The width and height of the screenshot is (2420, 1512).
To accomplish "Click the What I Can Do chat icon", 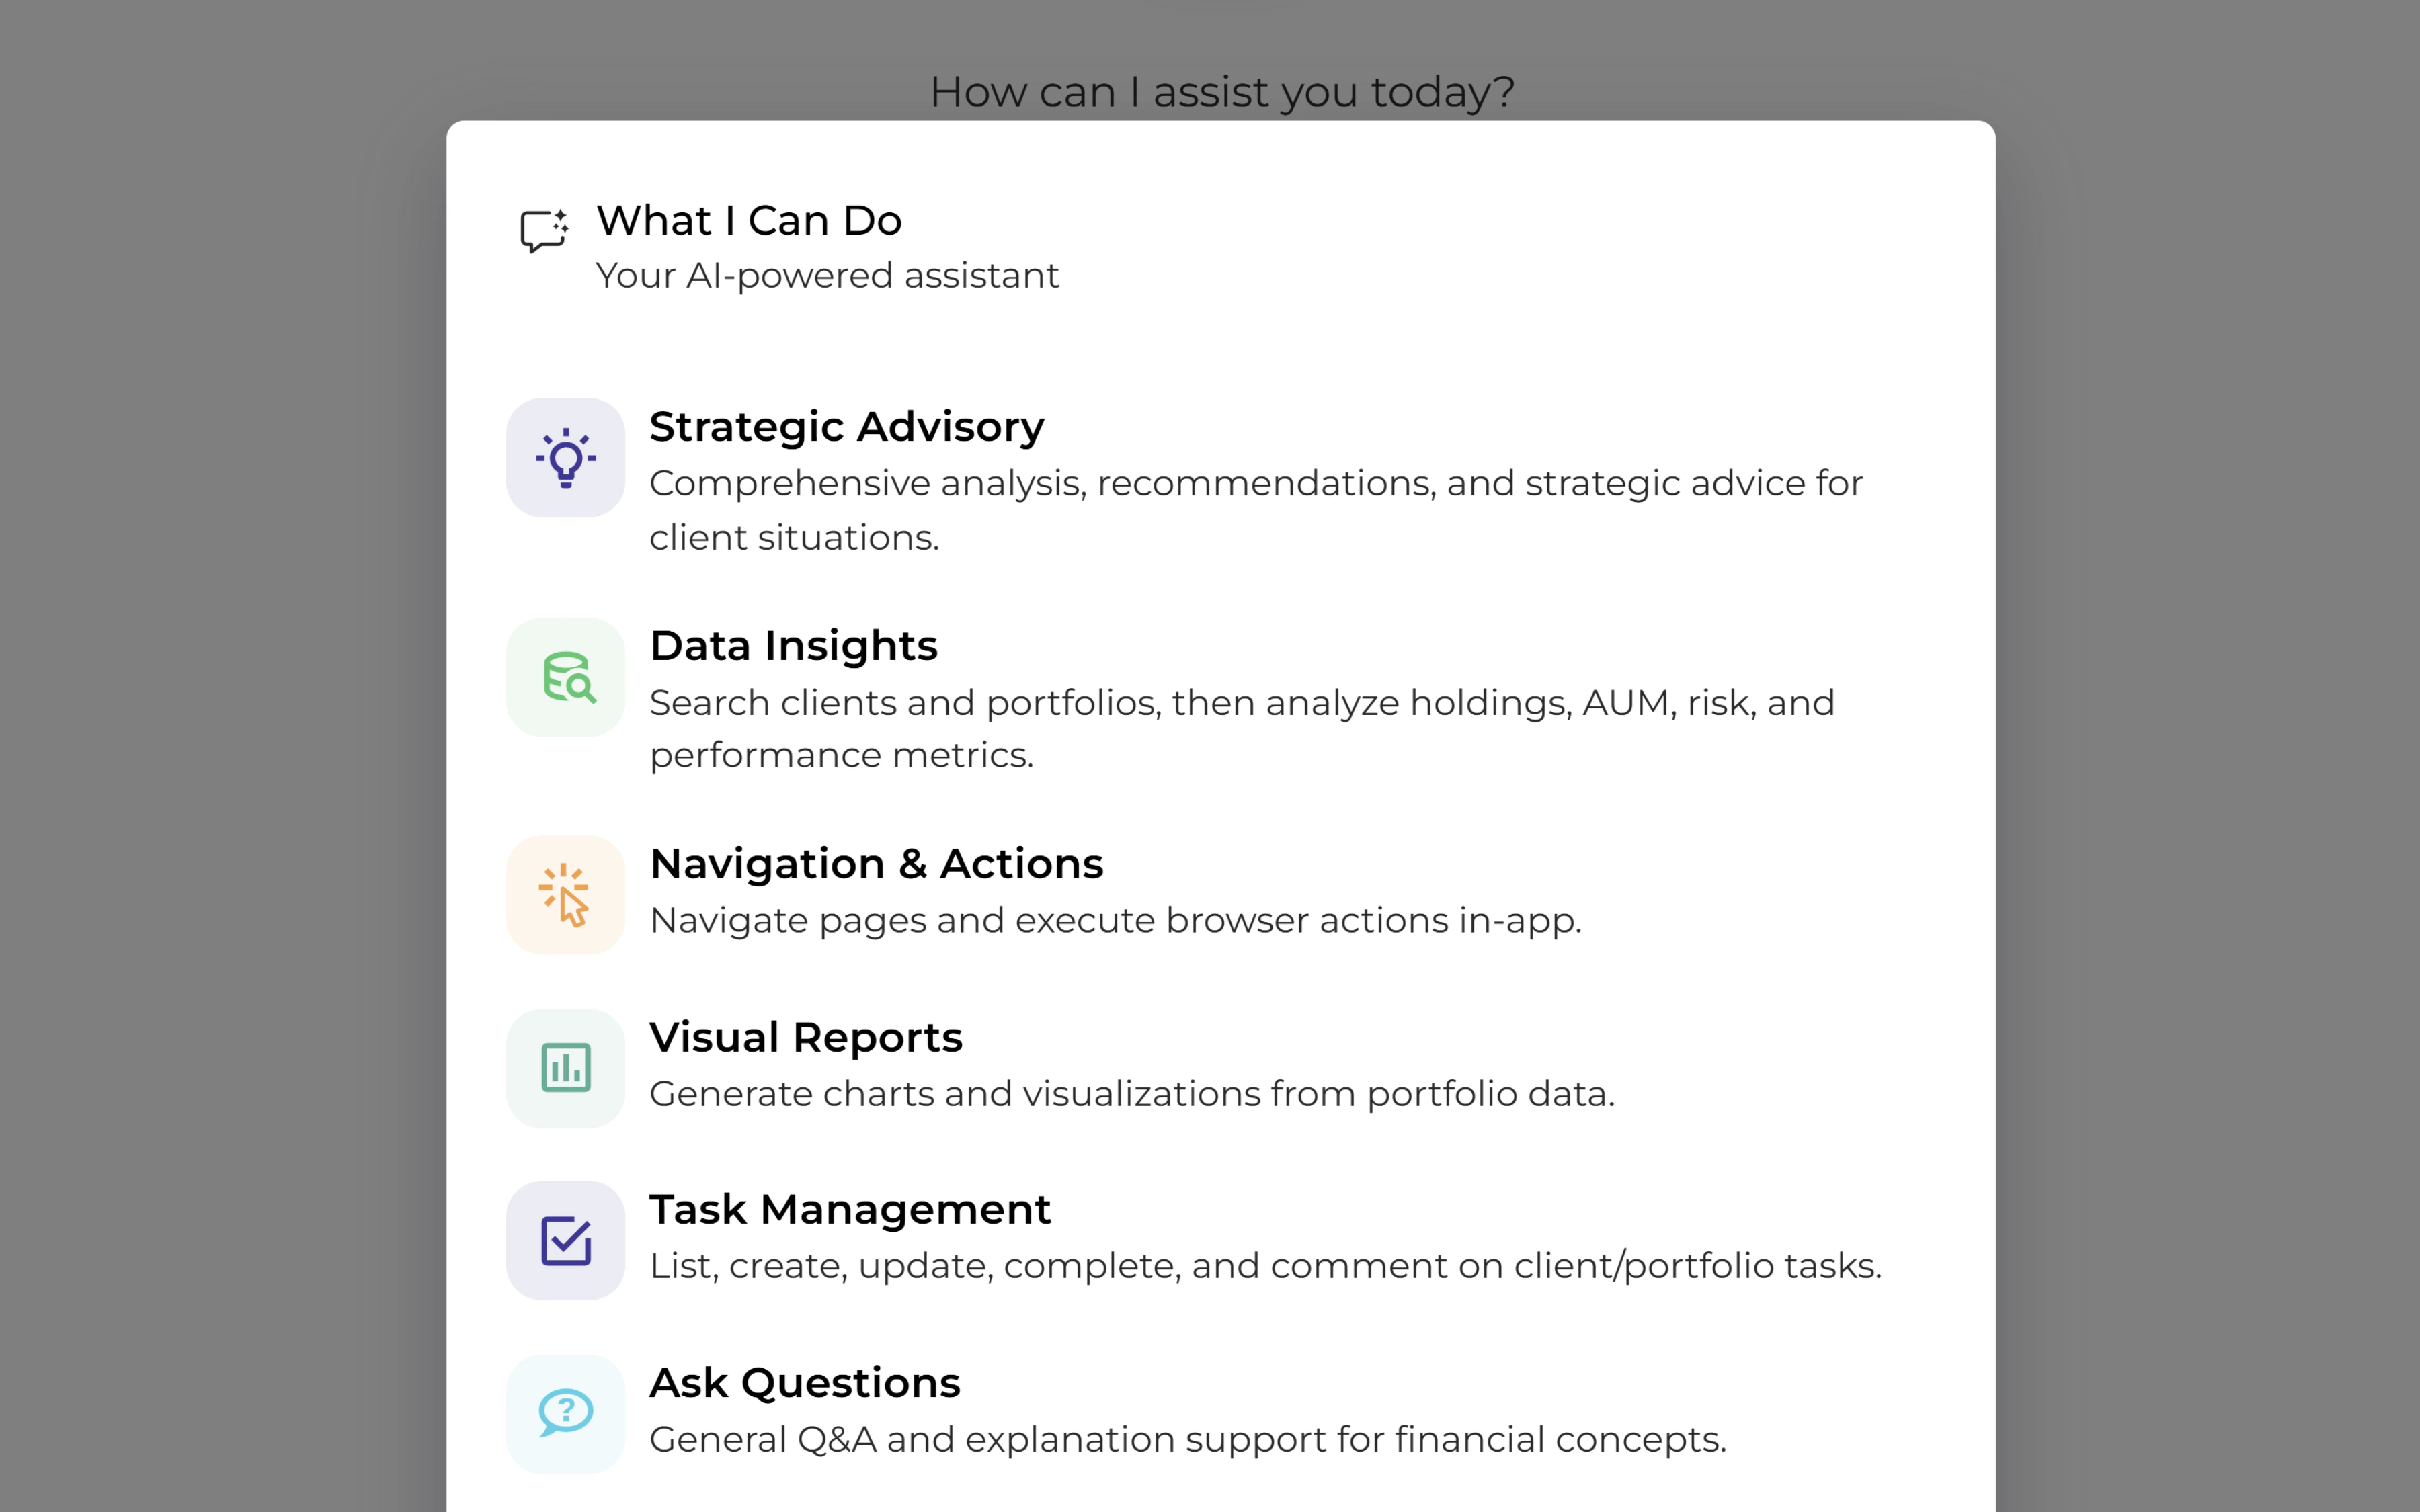I will 543,229.
